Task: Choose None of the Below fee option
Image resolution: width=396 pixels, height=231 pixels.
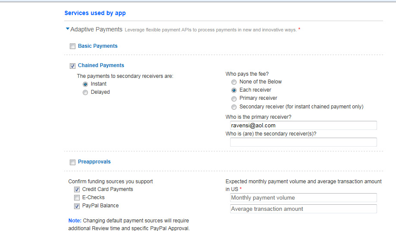Action: 234,82
